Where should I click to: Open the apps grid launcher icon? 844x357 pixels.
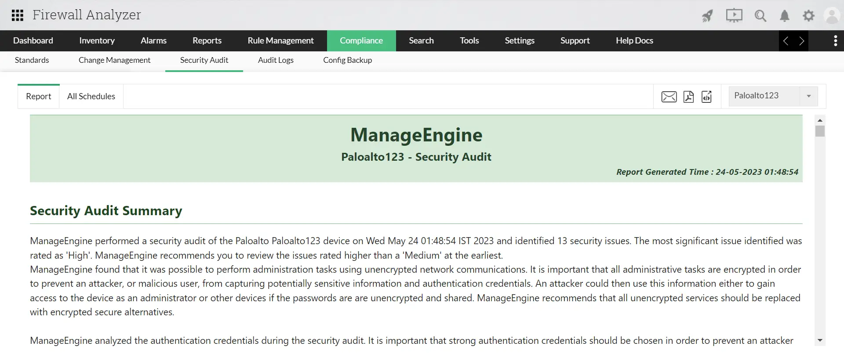pyautogui.click(x=17, y=15)
